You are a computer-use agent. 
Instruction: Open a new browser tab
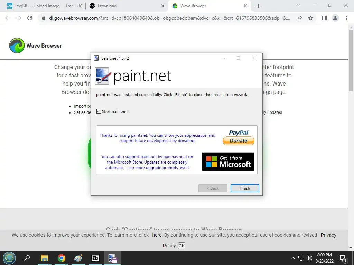[x=259, y=6]
